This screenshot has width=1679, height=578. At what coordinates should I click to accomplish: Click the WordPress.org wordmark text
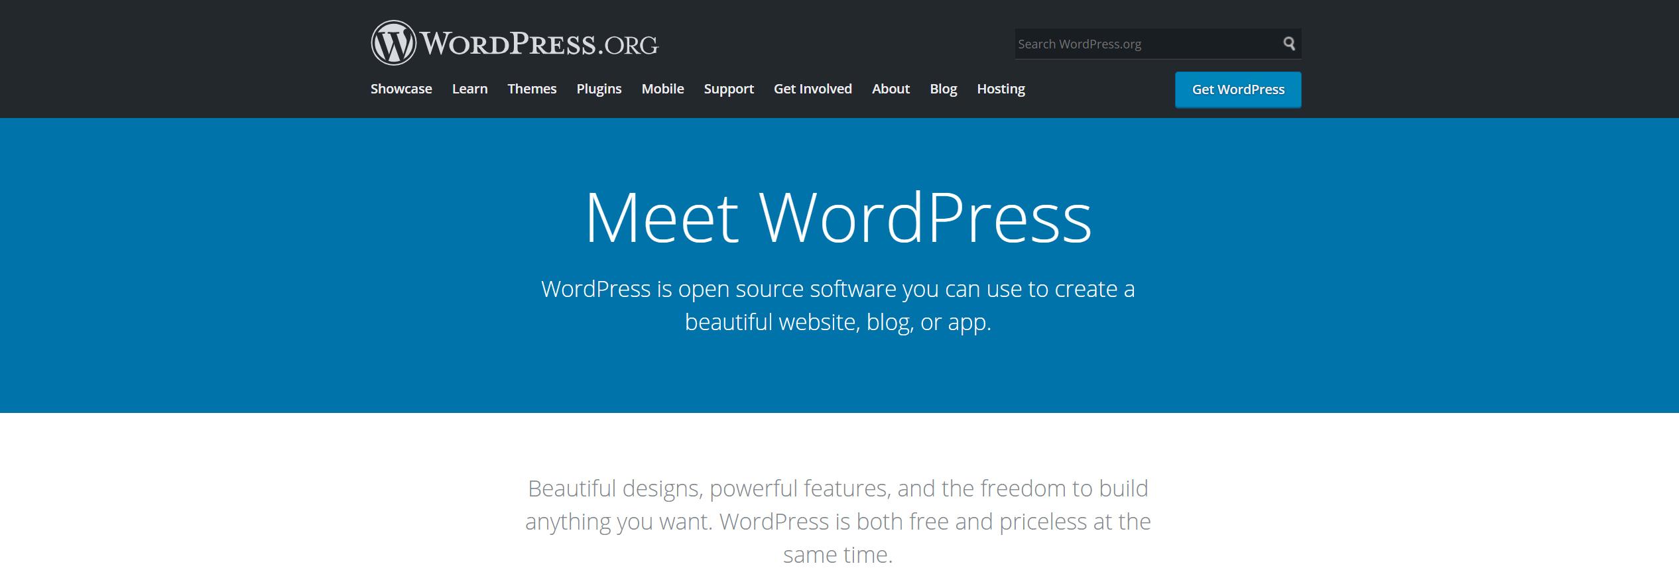coord(539,44)
